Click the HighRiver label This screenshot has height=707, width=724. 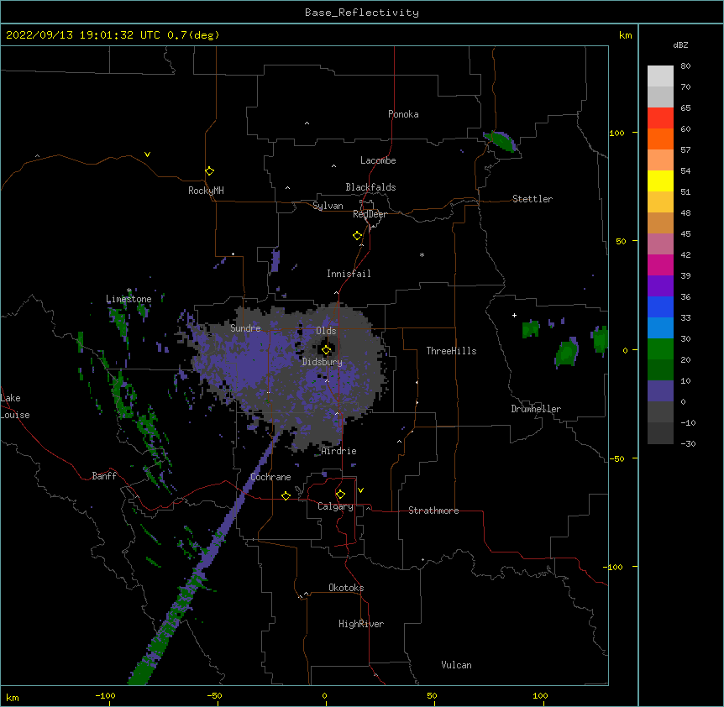361,624
